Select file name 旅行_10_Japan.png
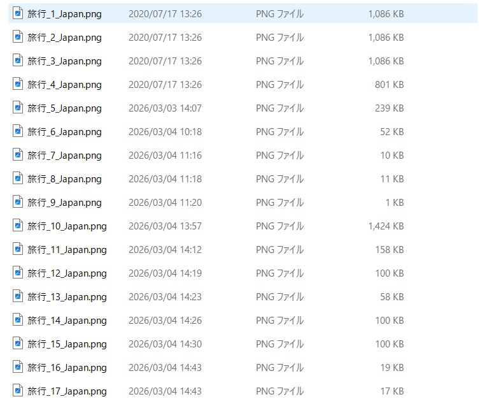The image size is (501, 406). tap(67, 226)
